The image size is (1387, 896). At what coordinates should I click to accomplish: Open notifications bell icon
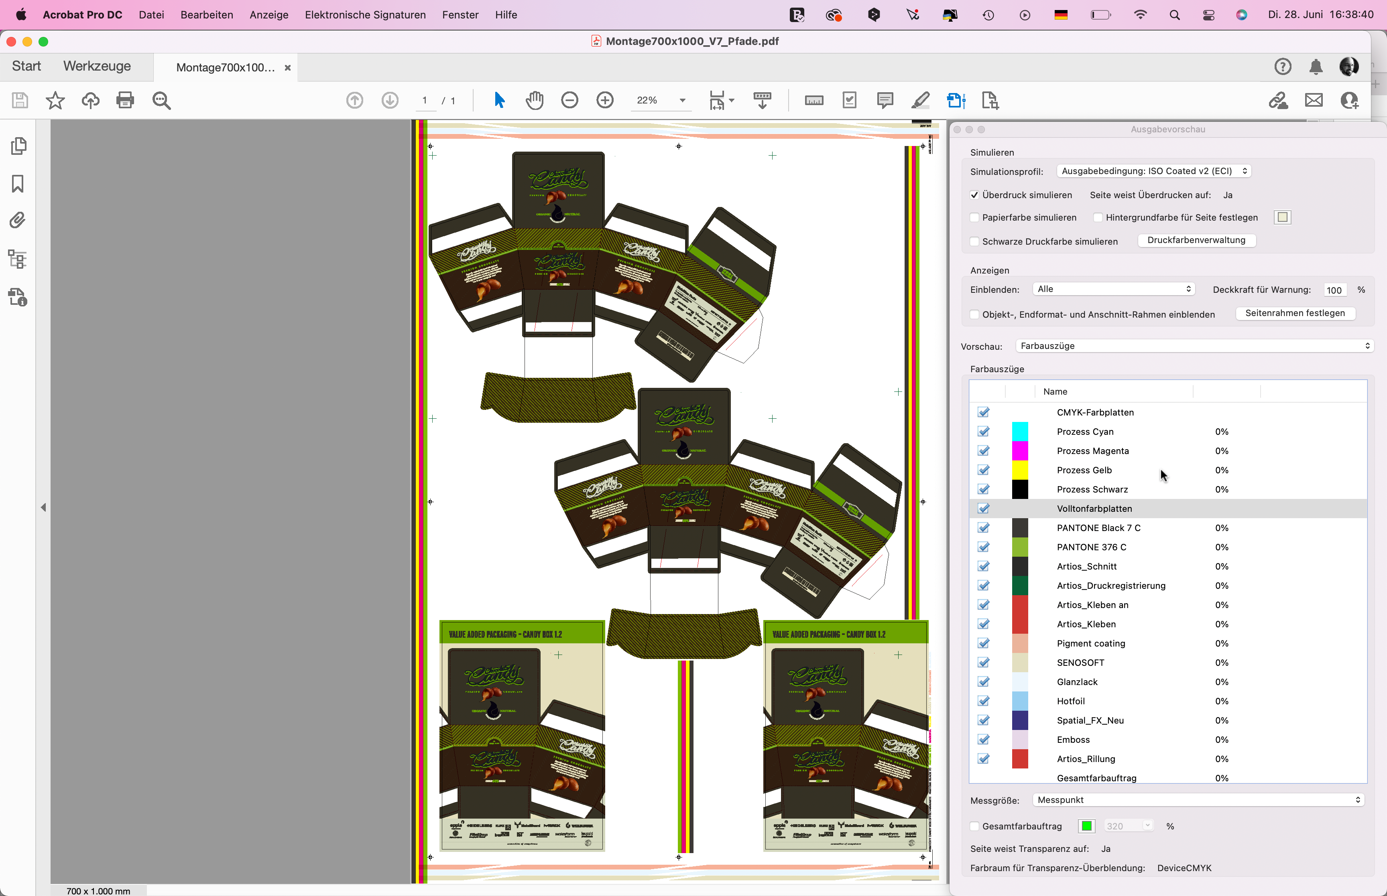1316,67
